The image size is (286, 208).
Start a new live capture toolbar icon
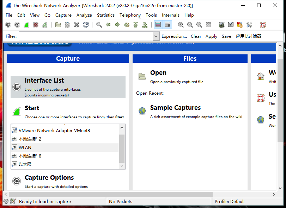26,25
